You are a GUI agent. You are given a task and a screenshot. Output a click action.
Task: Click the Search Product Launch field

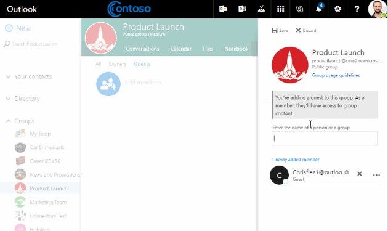point(35,44)
